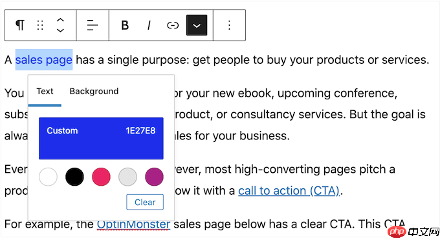Click the drag handle dots icon
Image resolution: width=440 pixels, height=238 pixels.
pos(40,25)
